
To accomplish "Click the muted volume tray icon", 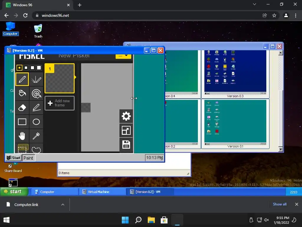I will point(267,220).
